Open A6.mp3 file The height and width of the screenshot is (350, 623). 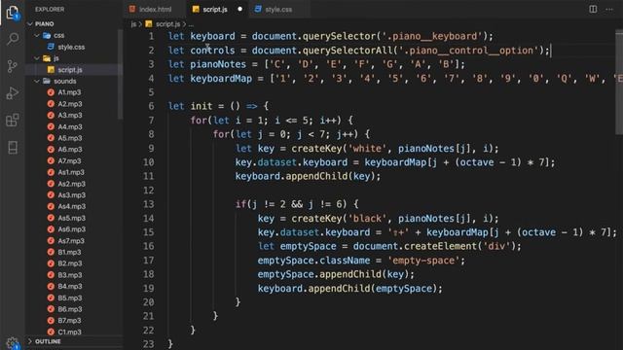coord(69,149)
